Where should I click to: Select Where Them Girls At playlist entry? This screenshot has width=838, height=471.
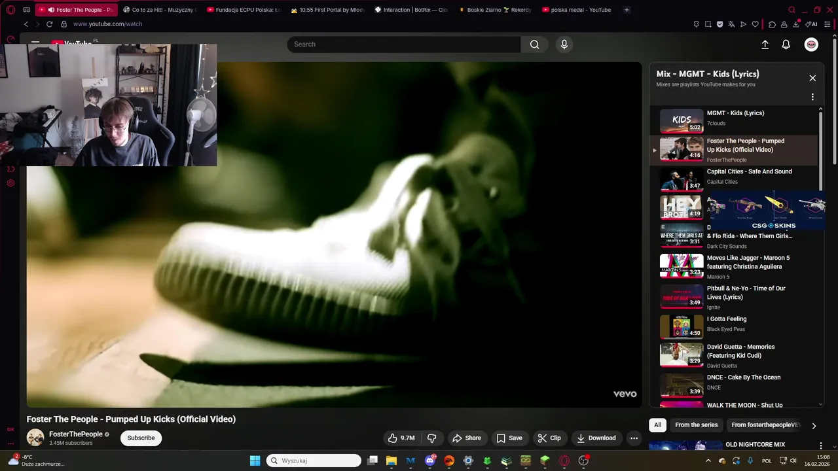[x=733, y=237]
